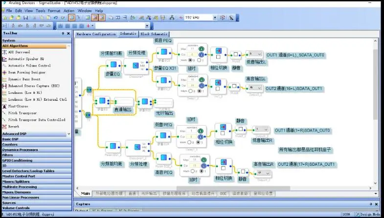Toggle 相位切换 checkbox in 低音输出R row
The width and height of the screenshot is (384, 218).
[223, 133]
